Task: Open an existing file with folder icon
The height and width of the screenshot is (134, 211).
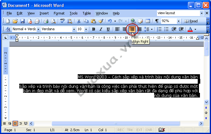Action: tap(15, 21)
